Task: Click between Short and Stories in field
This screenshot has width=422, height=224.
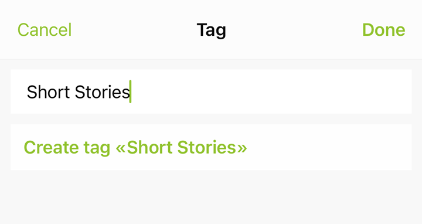Action: (x=73, y=92)
